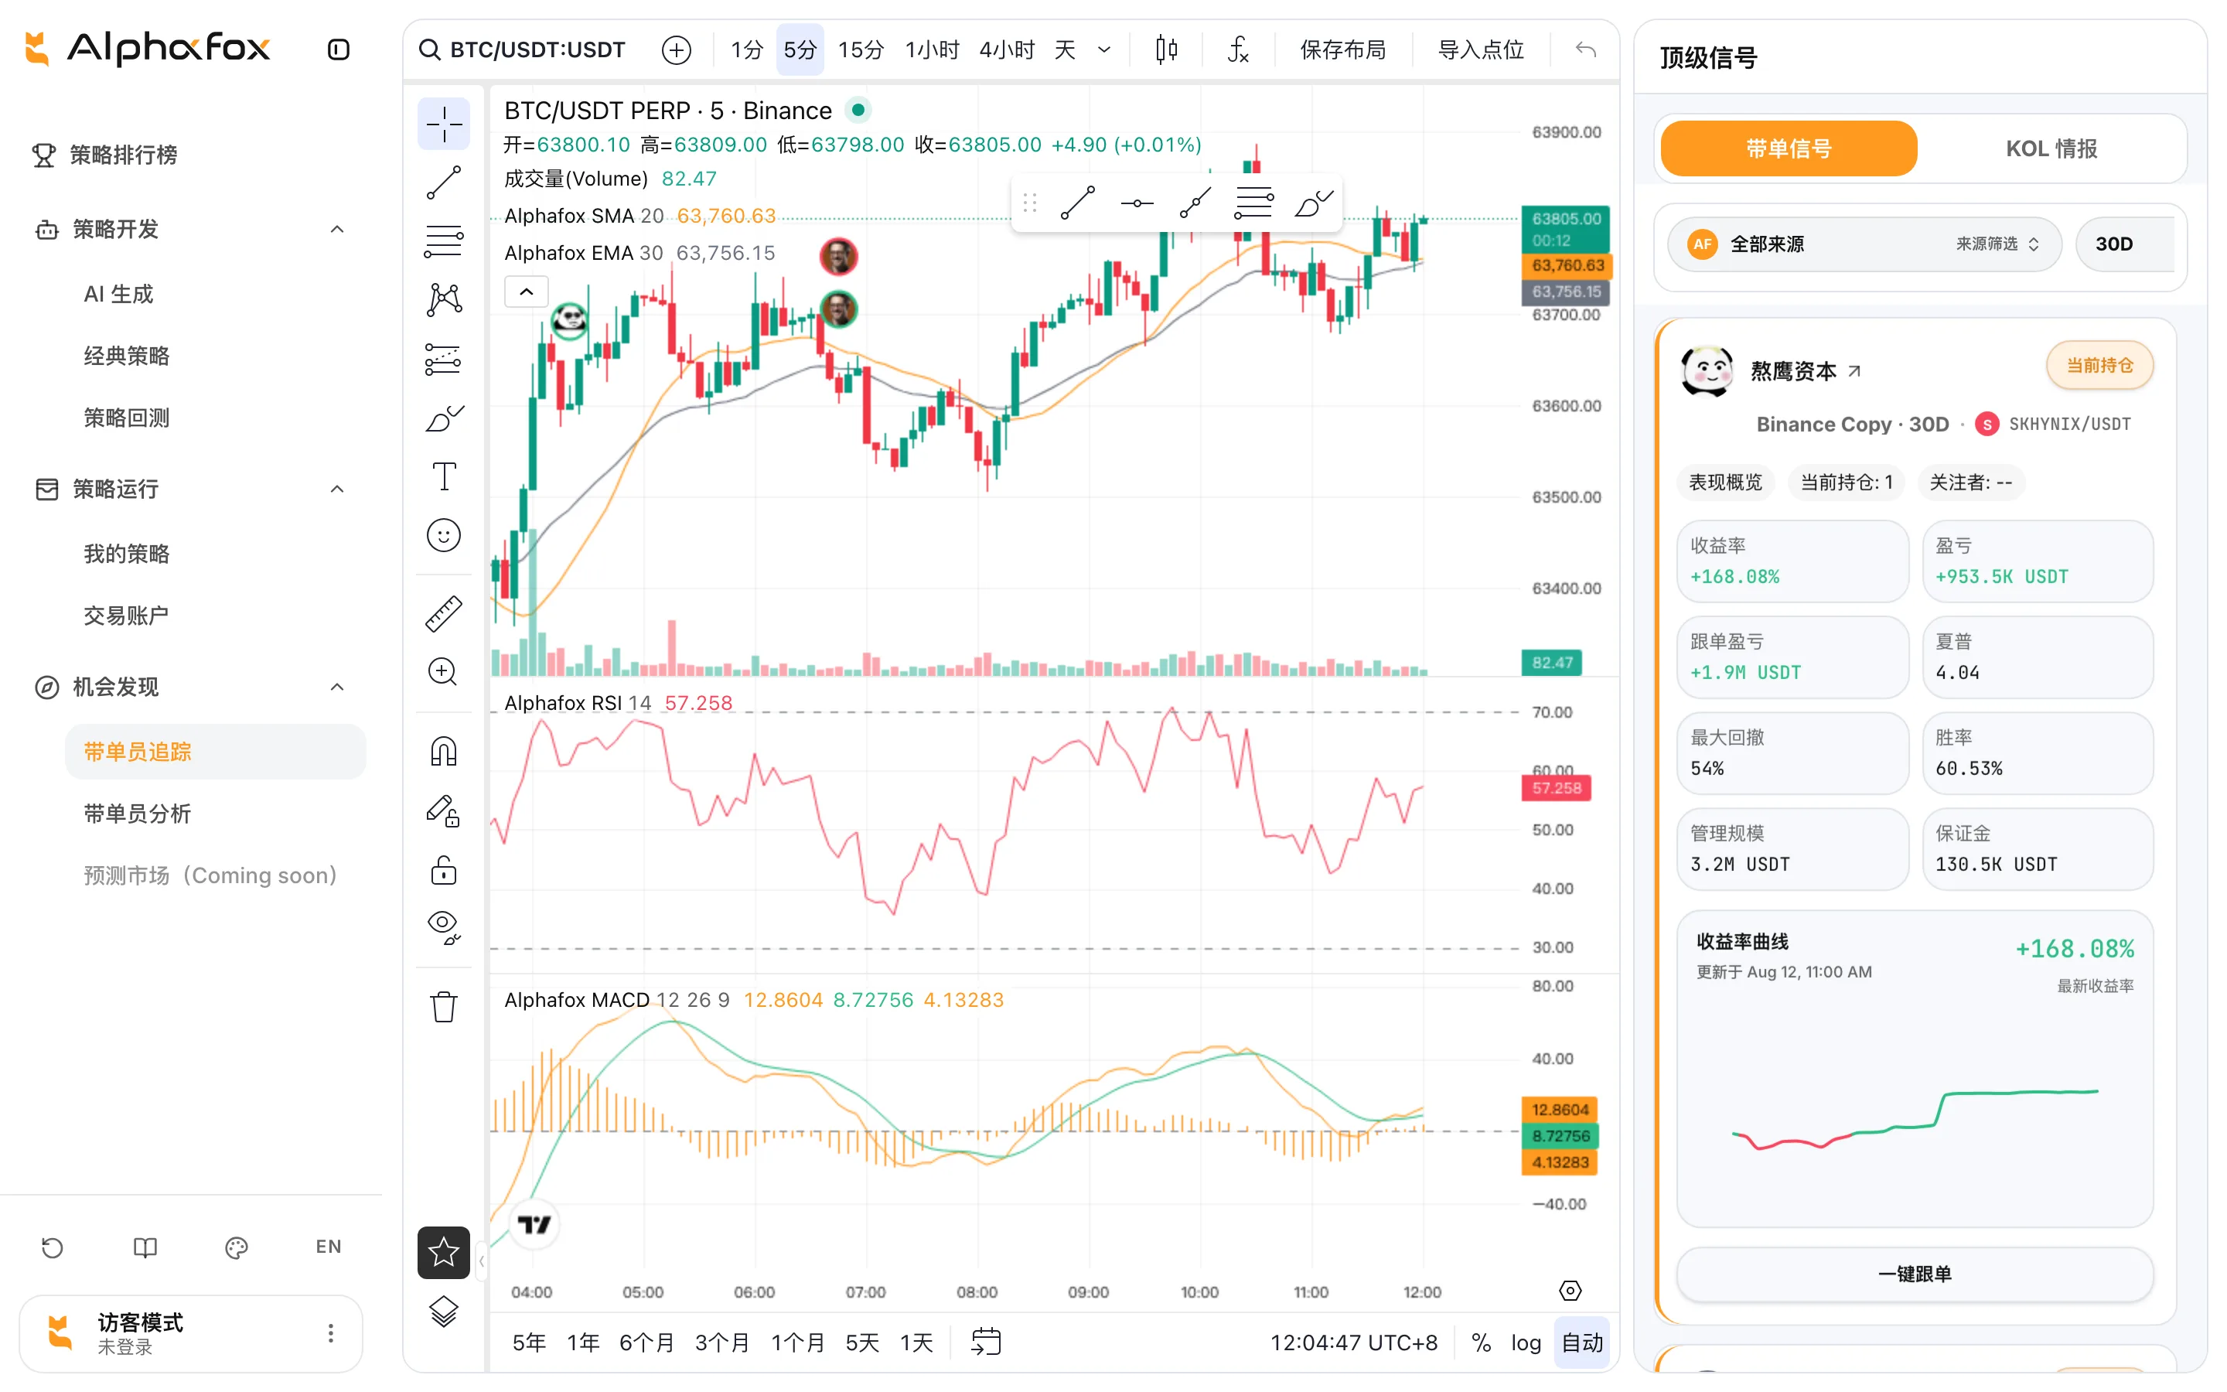Select the 4小时 timeframe
2227x1392 pixels.
[1007, 49]
